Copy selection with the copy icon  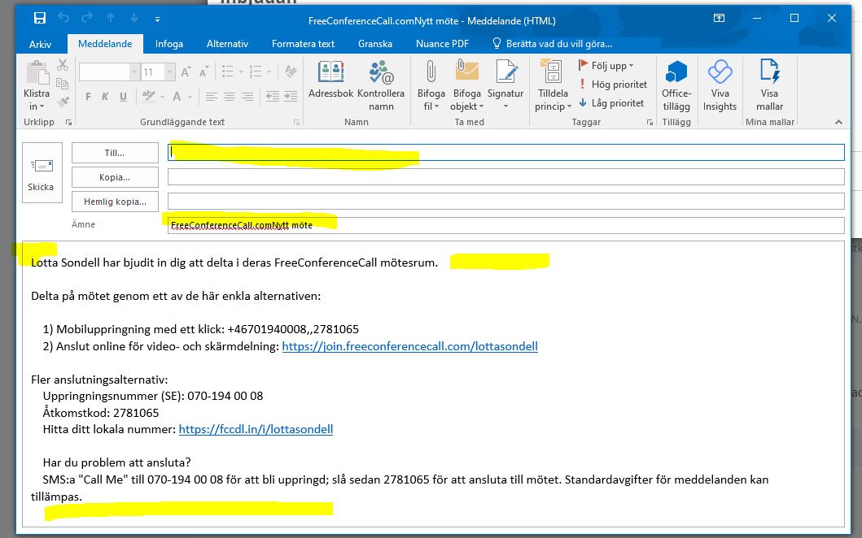click(63, 84)
